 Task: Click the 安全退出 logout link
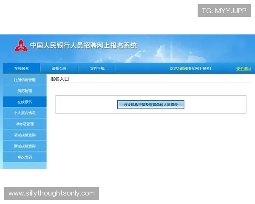243,69
